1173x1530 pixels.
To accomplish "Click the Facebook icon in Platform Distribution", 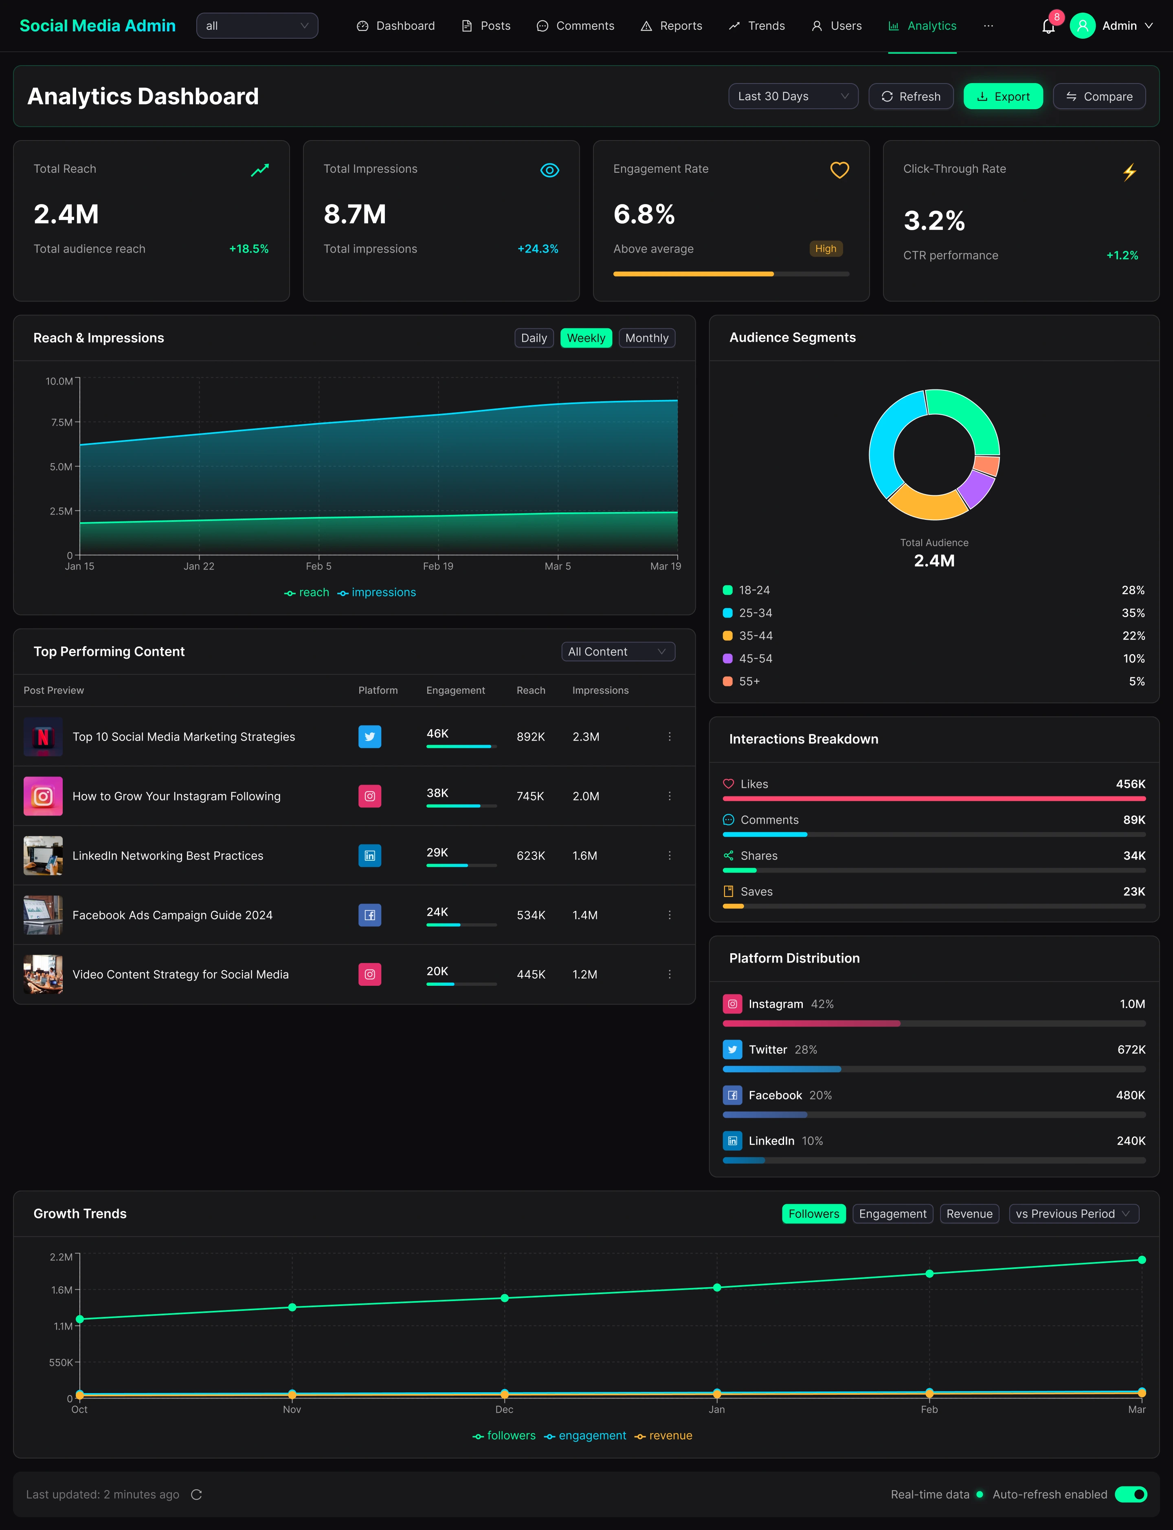I will pyautogui.click(x=732, y=1095).
